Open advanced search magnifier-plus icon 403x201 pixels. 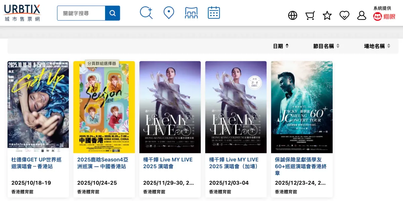(x=146, y=13)
